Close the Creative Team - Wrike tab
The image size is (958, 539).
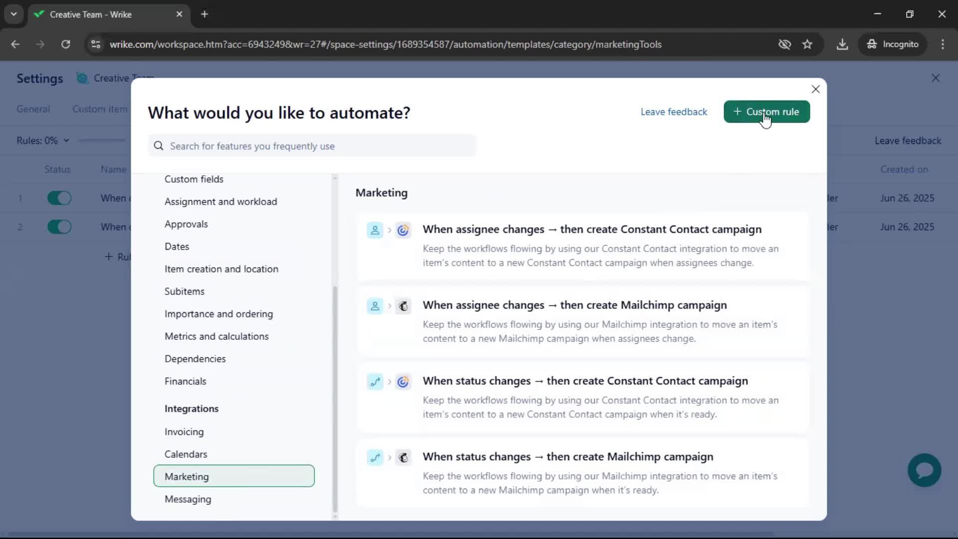point(179,14)
